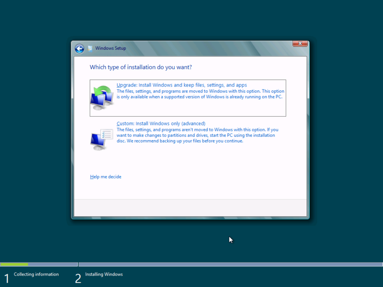Close the Windows Setup window
This screenshot has width=383, height=287.
[300, 43]
